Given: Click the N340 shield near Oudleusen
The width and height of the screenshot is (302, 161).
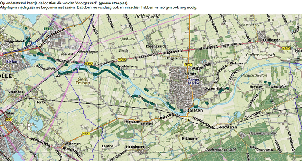Looking at the screenshot, I should tap(286, 49).
